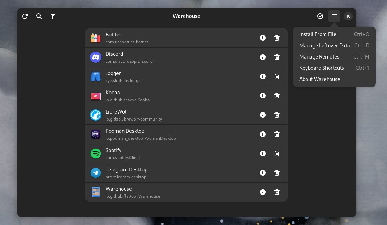Click the Jogger shorts app icon
Viewport: 387px width, 225px height.
pyautogui.click(x=95, y=76)
